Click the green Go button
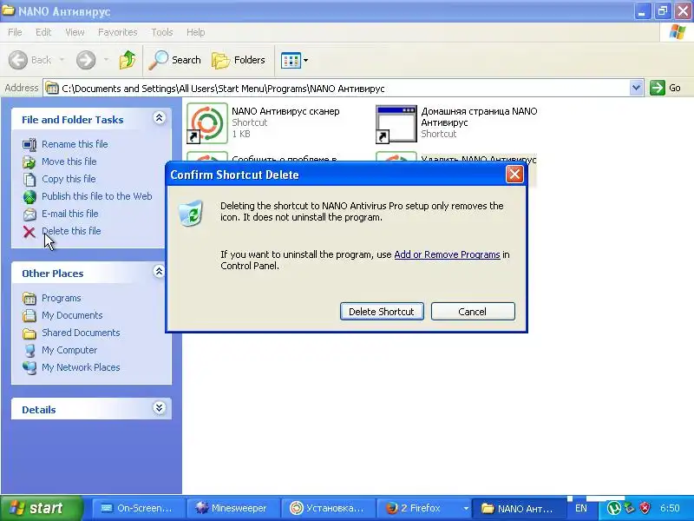 665,88
